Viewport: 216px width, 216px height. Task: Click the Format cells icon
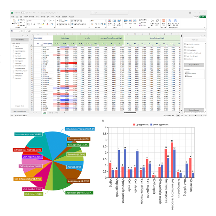(135, 21)
